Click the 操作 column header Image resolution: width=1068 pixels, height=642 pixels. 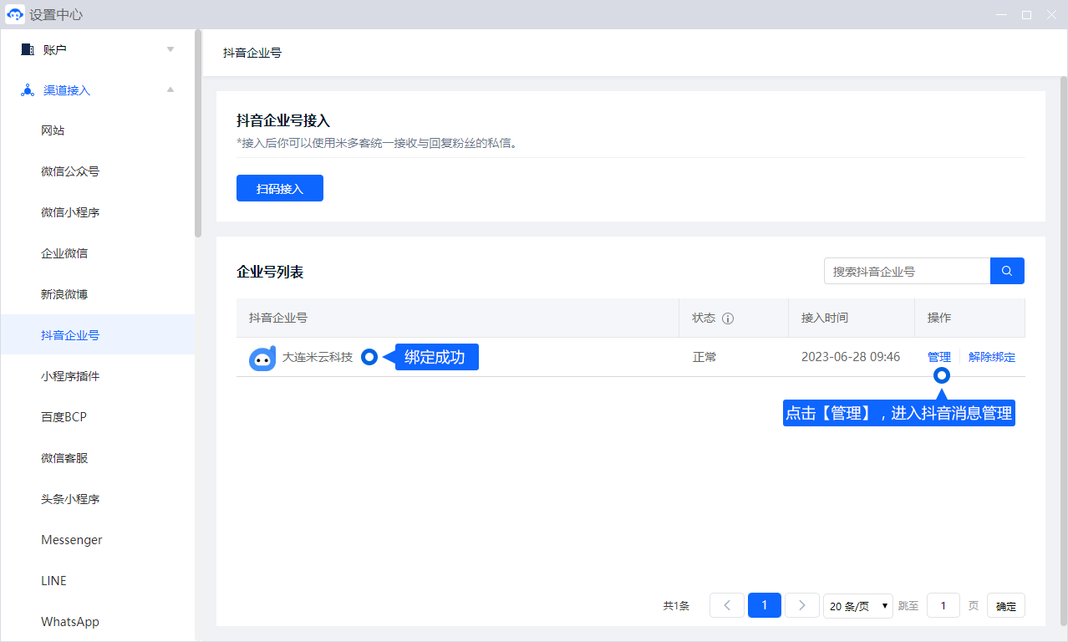click(939, 318)
